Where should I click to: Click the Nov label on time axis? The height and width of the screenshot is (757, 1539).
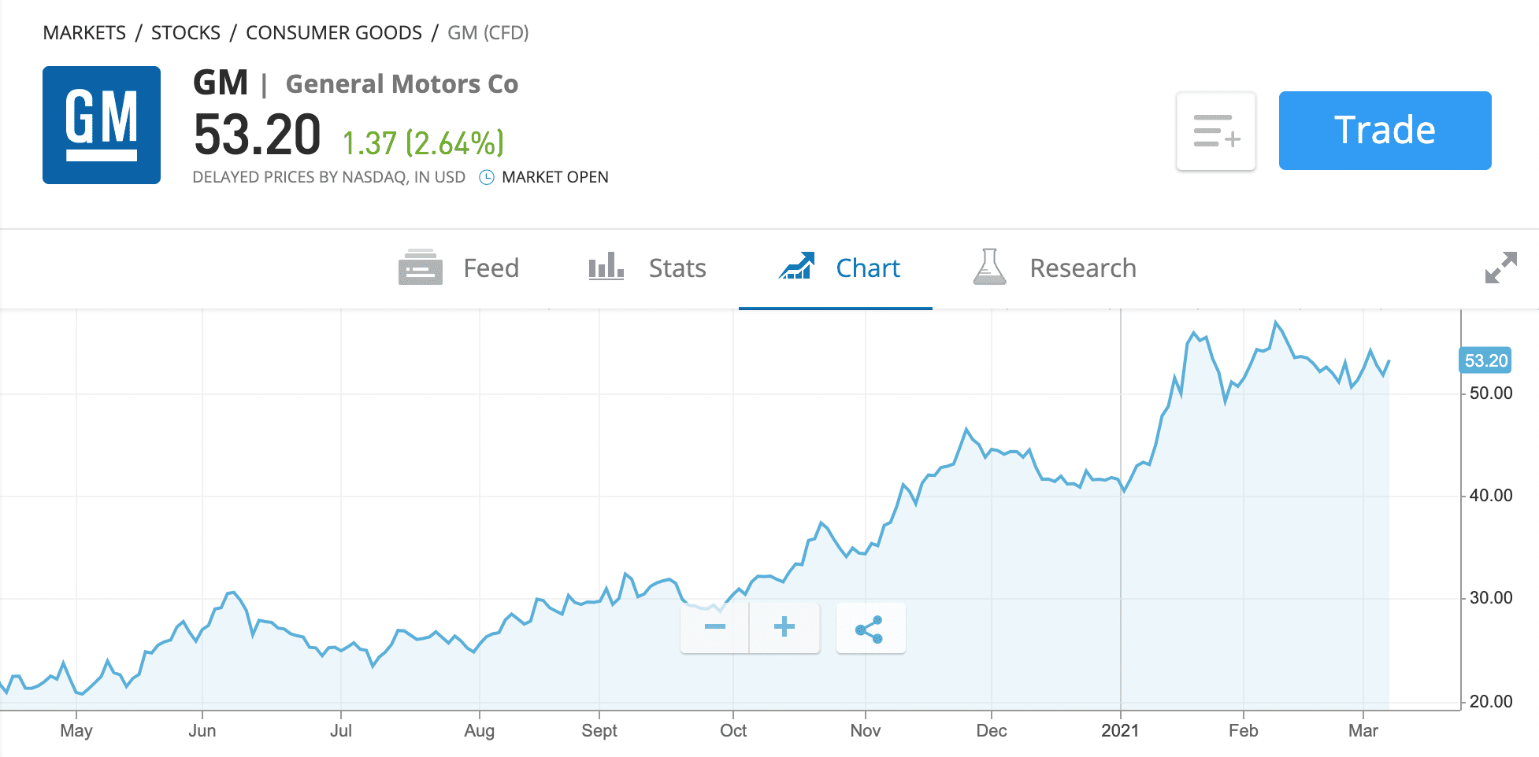(x=866, y=731)
